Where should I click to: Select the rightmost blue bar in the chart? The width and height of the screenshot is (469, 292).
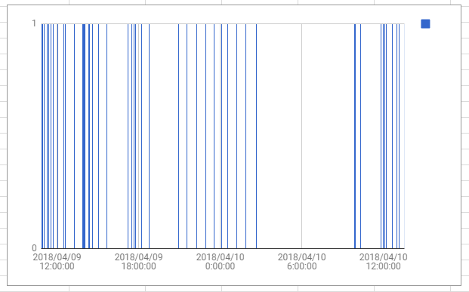click(399, 136)
